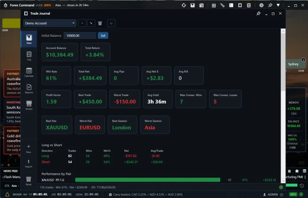
Task: Expand the triangle dropdown in top toolbar
Action: [278, 5]
